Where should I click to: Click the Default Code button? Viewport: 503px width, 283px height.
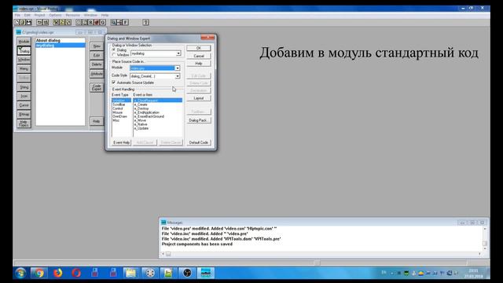199,142
